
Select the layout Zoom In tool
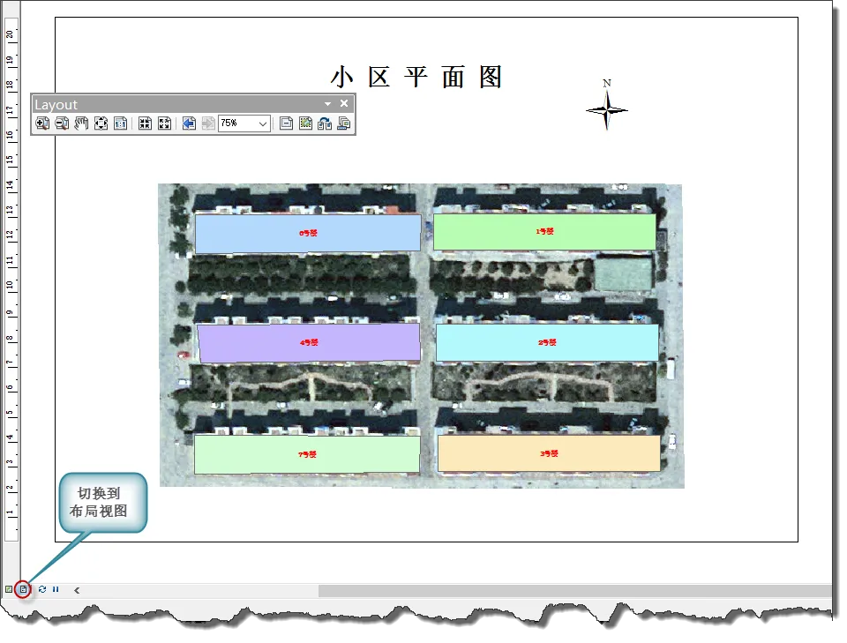pyautogui.click(x=42, y=124)
